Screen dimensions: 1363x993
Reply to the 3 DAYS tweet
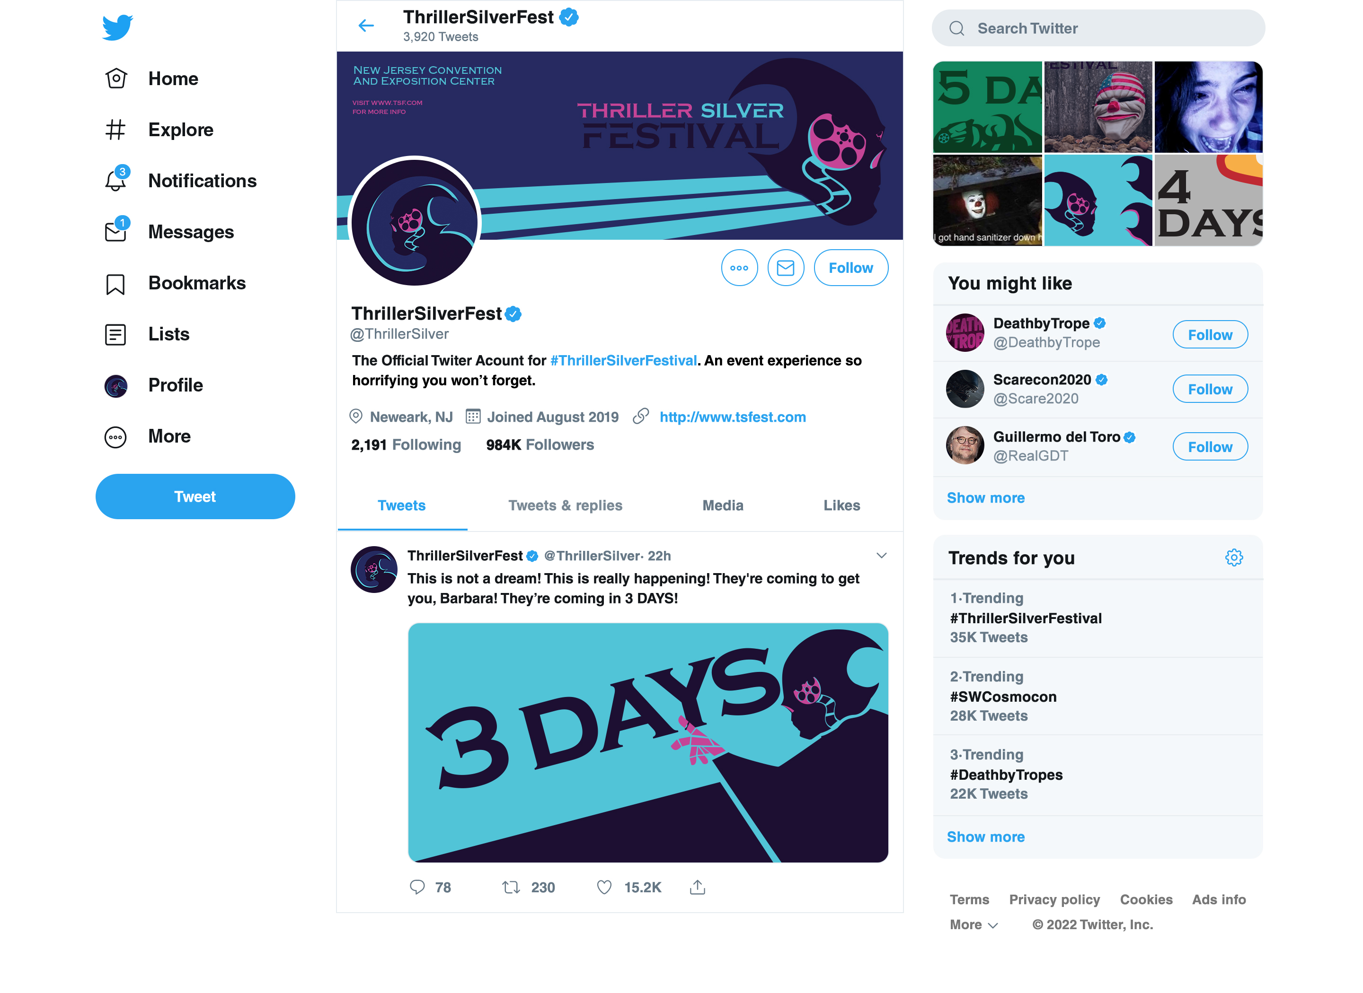[x=417, y=887]
